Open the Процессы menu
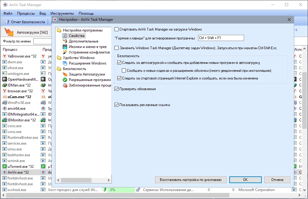308x199 pixels. click(x=26, y=13)
